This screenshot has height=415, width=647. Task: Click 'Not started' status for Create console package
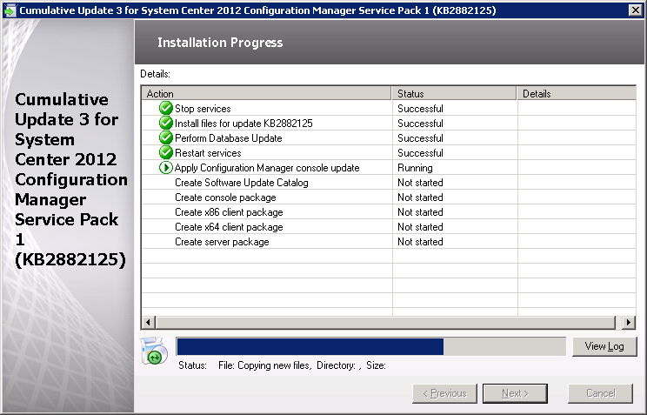[x=420, y=197]
